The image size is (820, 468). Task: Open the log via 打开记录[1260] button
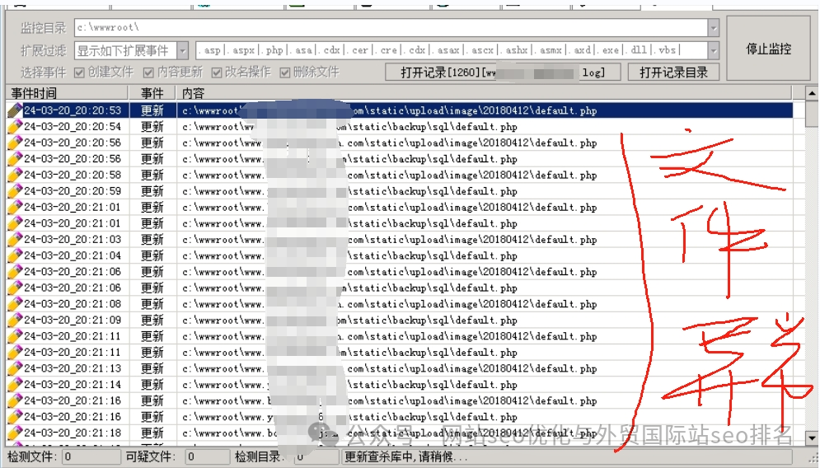503,73
